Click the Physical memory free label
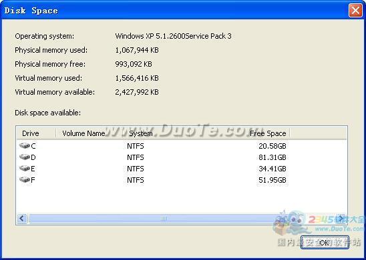The image size is (366, 260). (x=50, y=64)
